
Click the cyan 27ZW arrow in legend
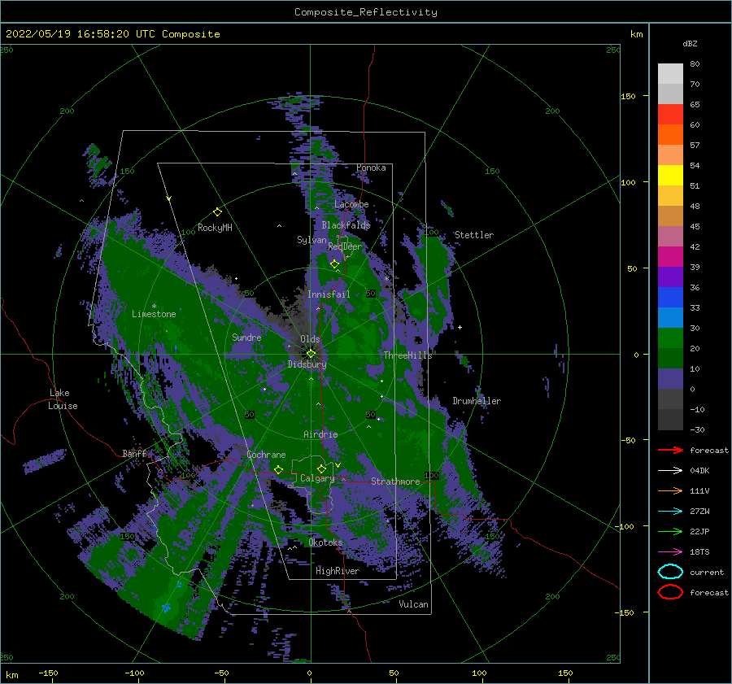click(x=670, y=512)
